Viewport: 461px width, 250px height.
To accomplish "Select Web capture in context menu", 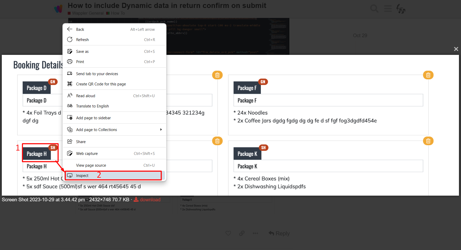I will 87,154.
